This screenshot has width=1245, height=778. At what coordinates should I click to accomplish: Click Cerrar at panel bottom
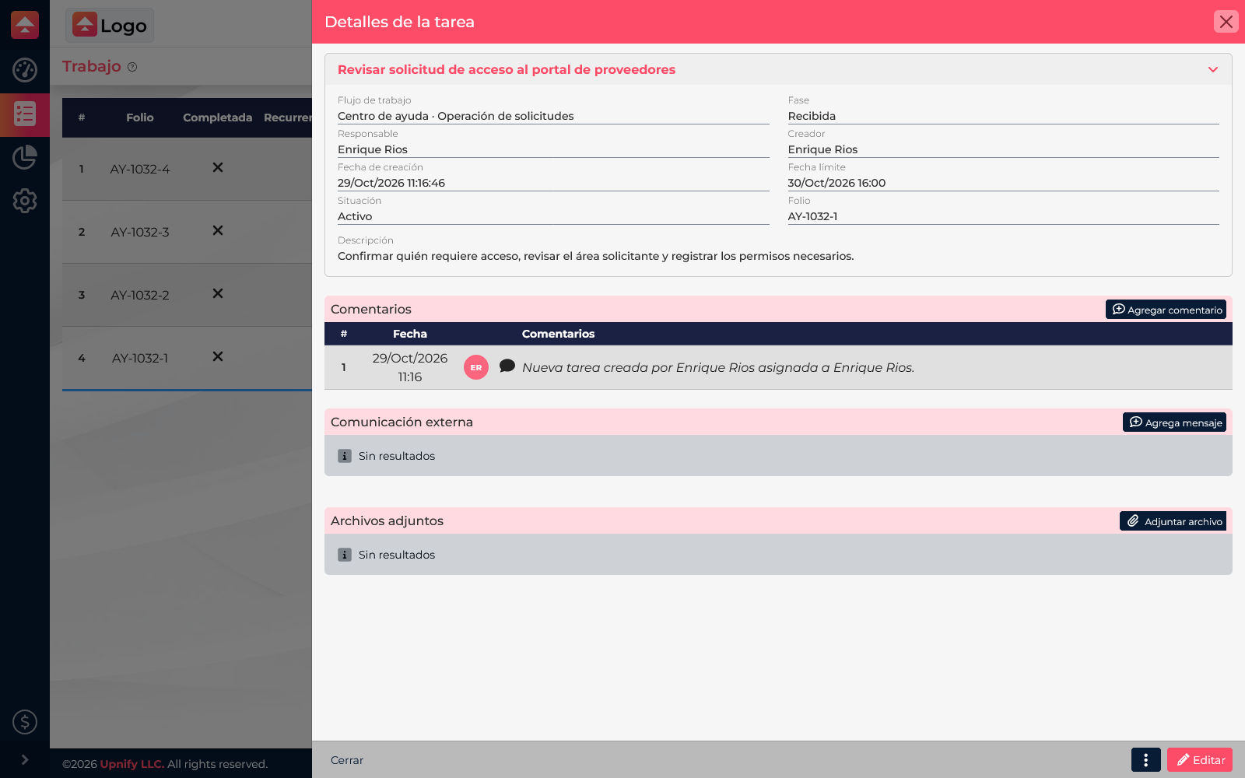click(347, 760)
